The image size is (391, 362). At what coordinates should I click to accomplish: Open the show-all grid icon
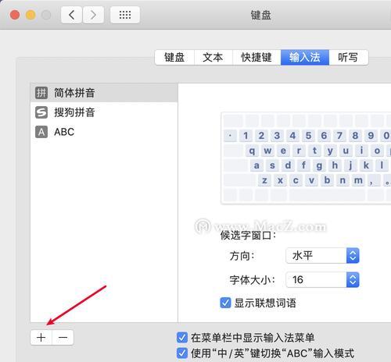point(125,15)
